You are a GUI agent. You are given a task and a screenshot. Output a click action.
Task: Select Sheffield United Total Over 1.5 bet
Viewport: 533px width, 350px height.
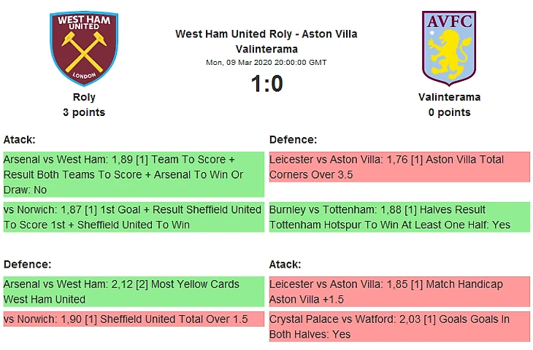[x=133, y=319]
